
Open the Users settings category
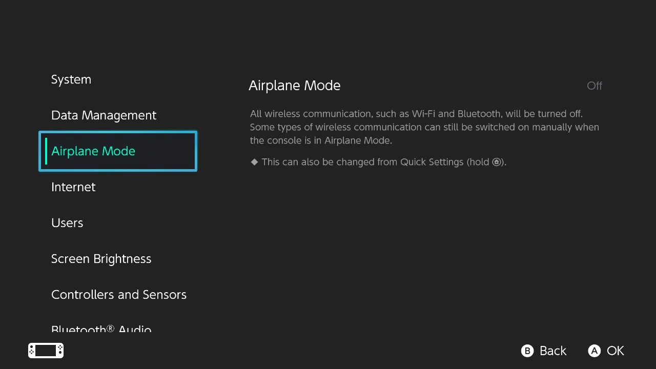pyautogui.click(x=67, y=223)
